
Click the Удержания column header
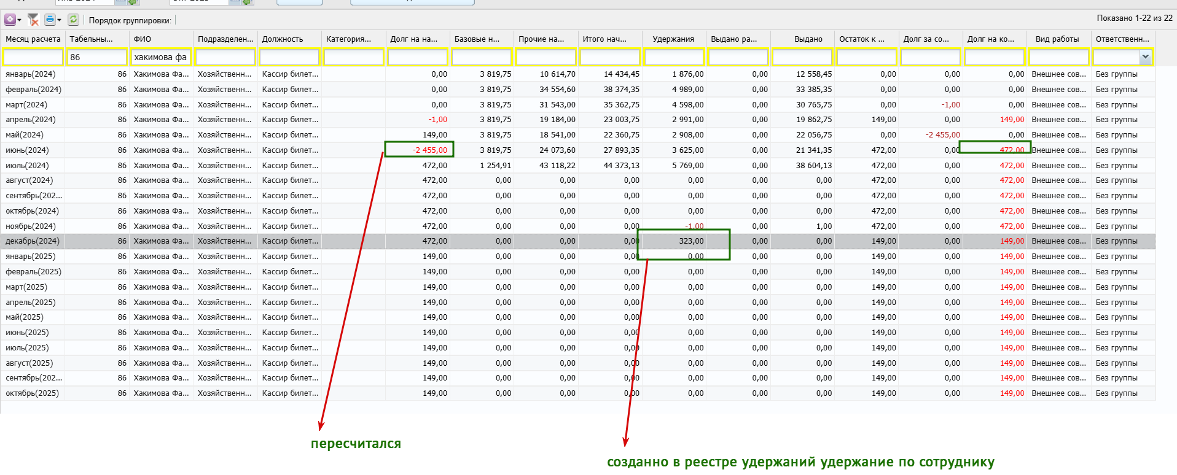click(673, 39)
